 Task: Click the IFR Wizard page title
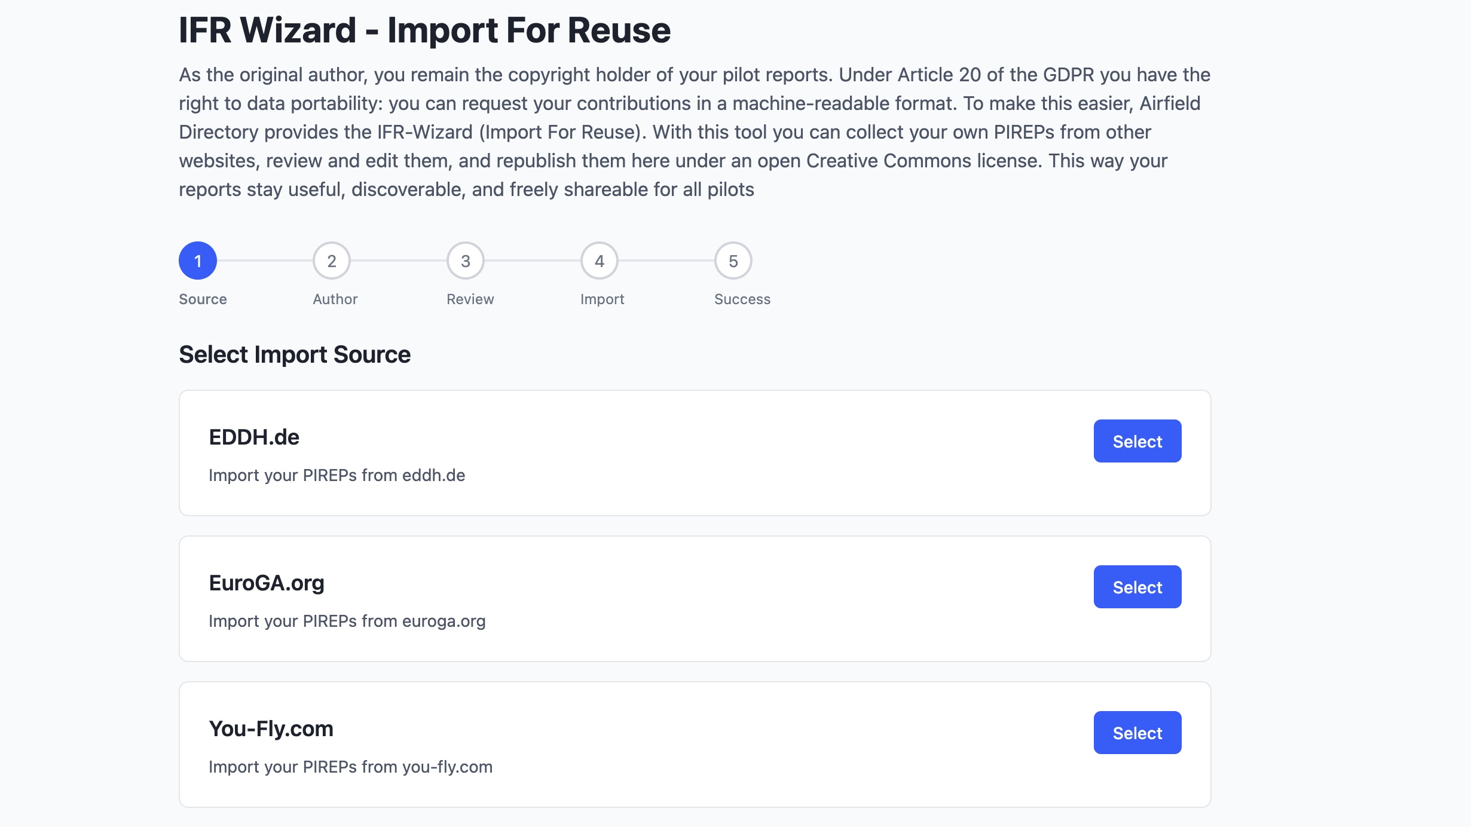pos(424,30)
